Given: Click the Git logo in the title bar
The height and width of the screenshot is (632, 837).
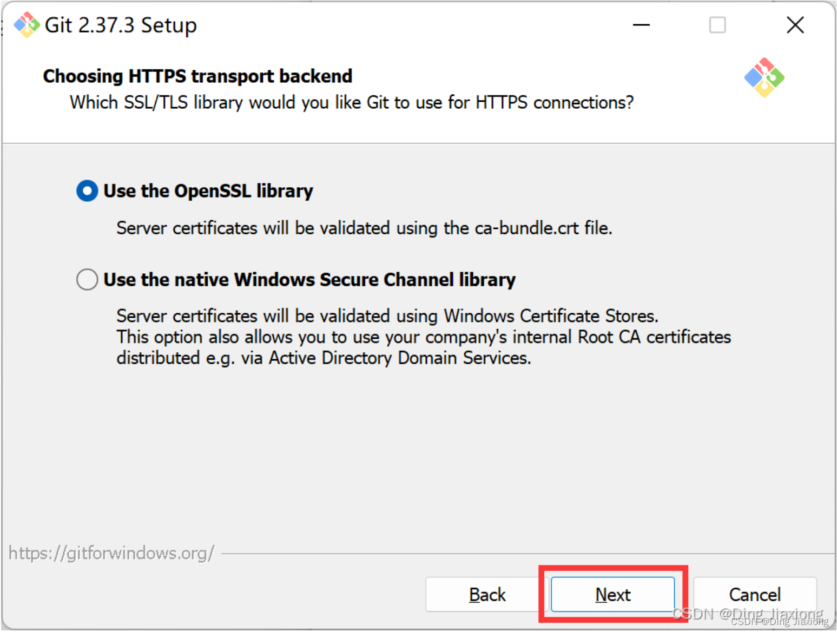Looking at the screenshot, I should 27,25.
